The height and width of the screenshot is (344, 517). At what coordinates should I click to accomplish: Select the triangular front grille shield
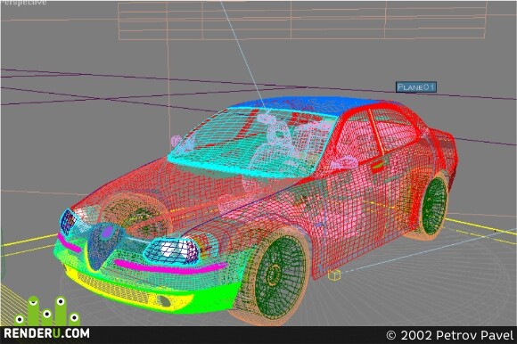click(x=103, y=244)
